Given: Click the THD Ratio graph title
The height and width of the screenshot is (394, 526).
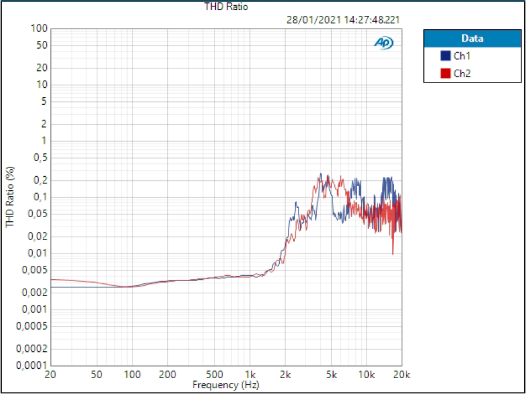Looking at the screenshot, I should 226,6.
